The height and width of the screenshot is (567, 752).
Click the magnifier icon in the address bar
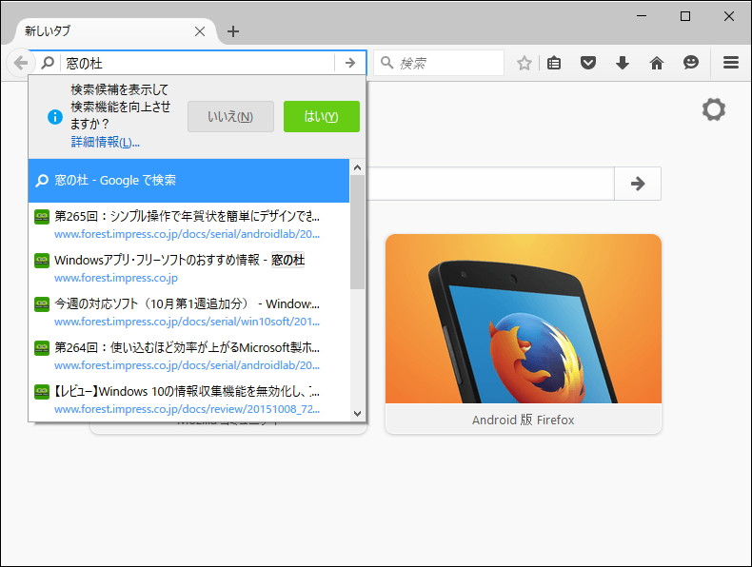(48, 63)
